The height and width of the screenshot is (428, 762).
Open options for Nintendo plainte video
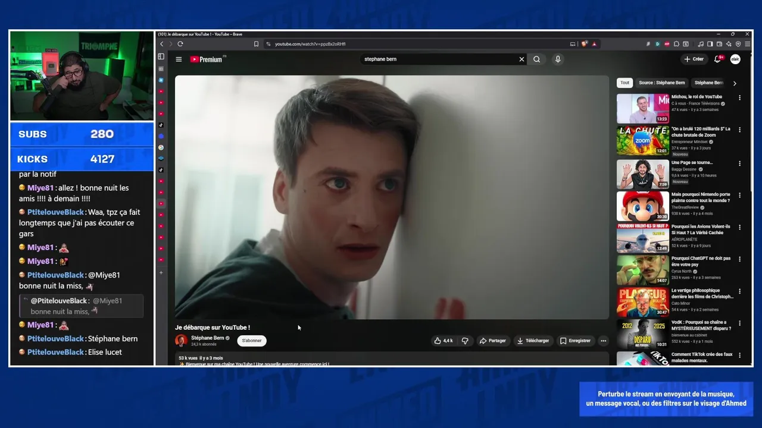[740, 196]
